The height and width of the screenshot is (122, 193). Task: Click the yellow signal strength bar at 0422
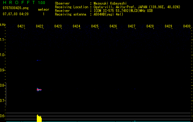(x=39, y=118)
